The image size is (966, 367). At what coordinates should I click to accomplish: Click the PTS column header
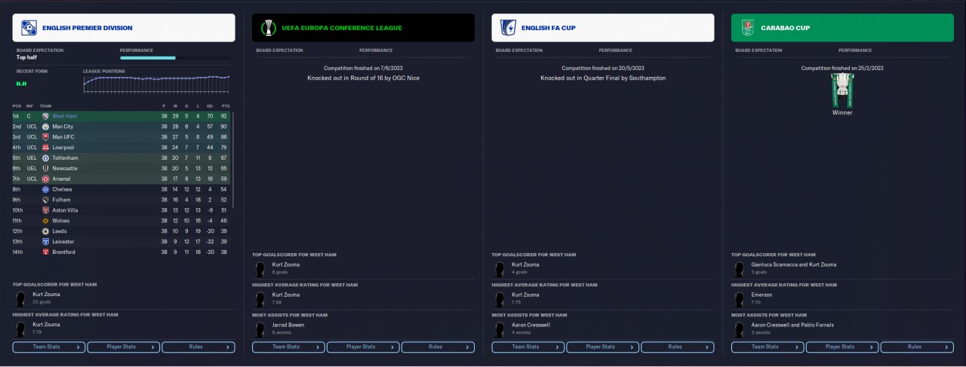click(224, 106)
